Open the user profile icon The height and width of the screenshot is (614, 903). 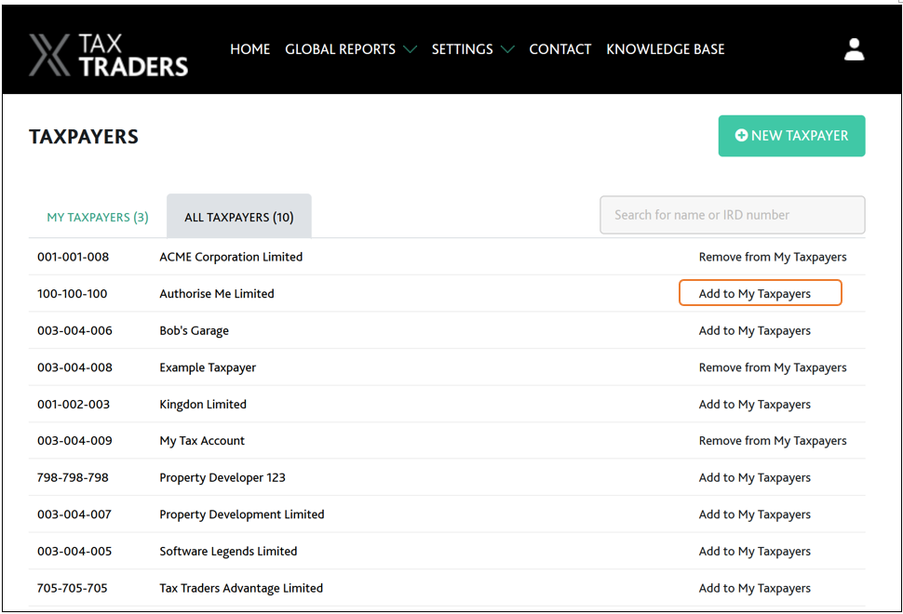tap(854, 50)
